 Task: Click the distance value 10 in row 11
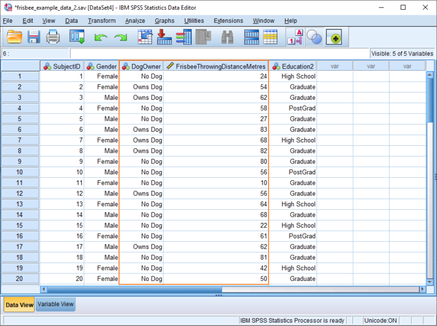[x=216, y=183]
